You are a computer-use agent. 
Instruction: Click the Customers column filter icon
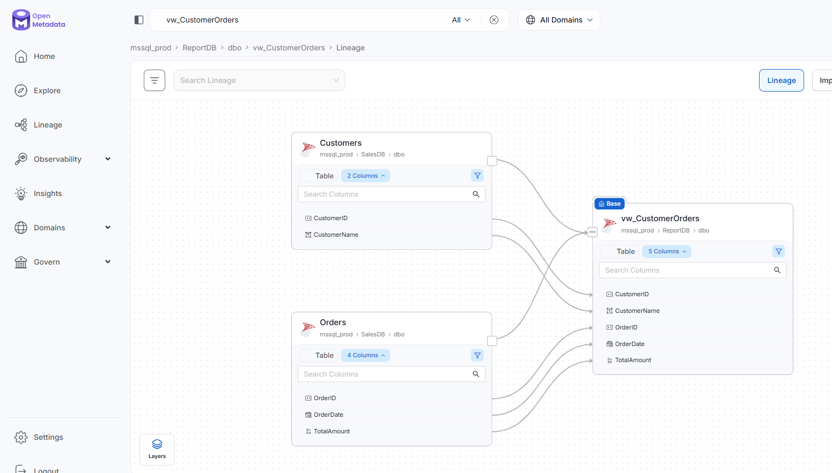pos(477,176)
